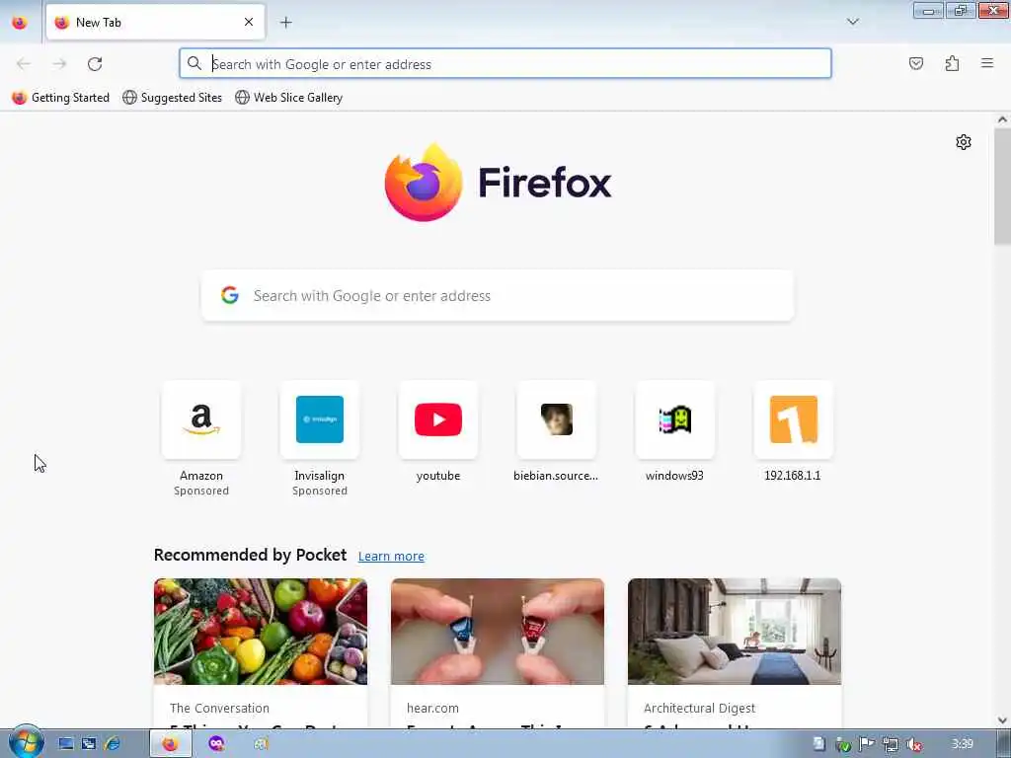Click the taskbar clock showing 3:39
This screenshot has height=758, width=1011.
pyautogui.click(x=962, y=744)
